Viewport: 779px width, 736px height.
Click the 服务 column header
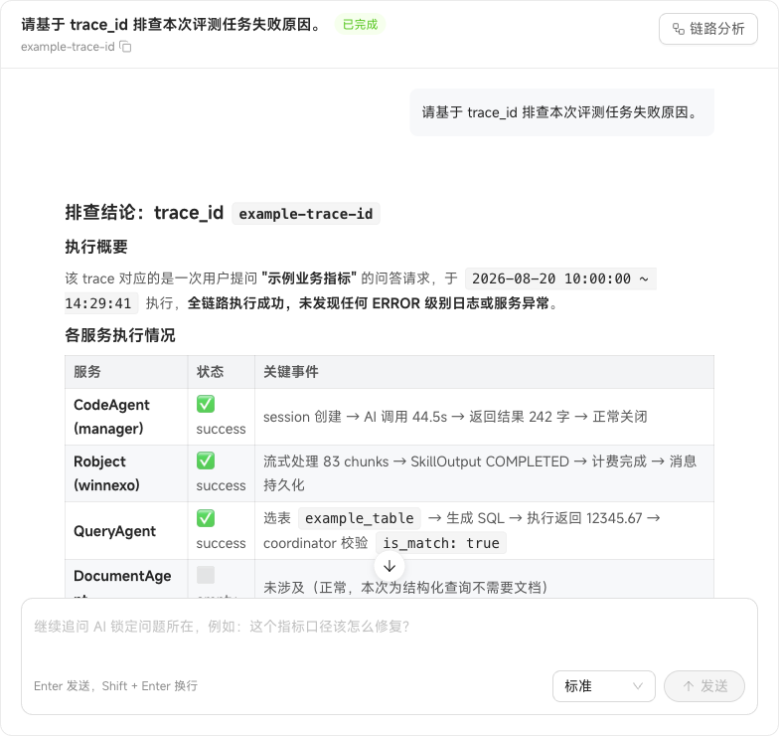coord(126,372)
